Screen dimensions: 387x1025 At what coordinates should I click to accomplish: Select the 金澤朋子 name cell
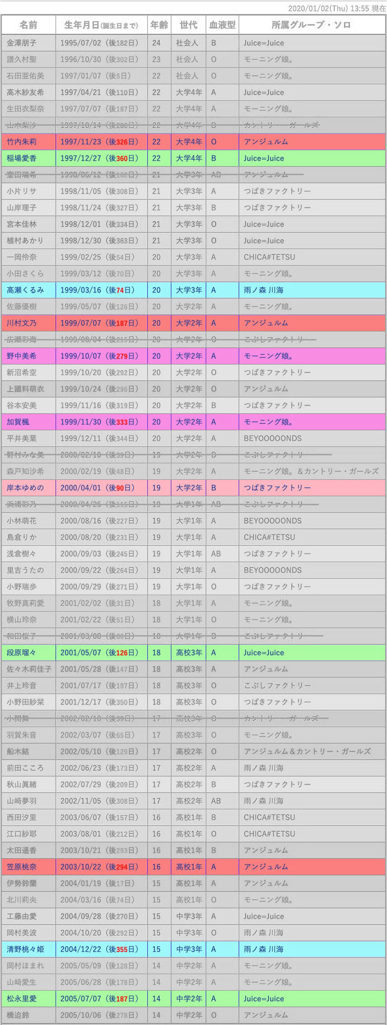(x=29, y=43)
